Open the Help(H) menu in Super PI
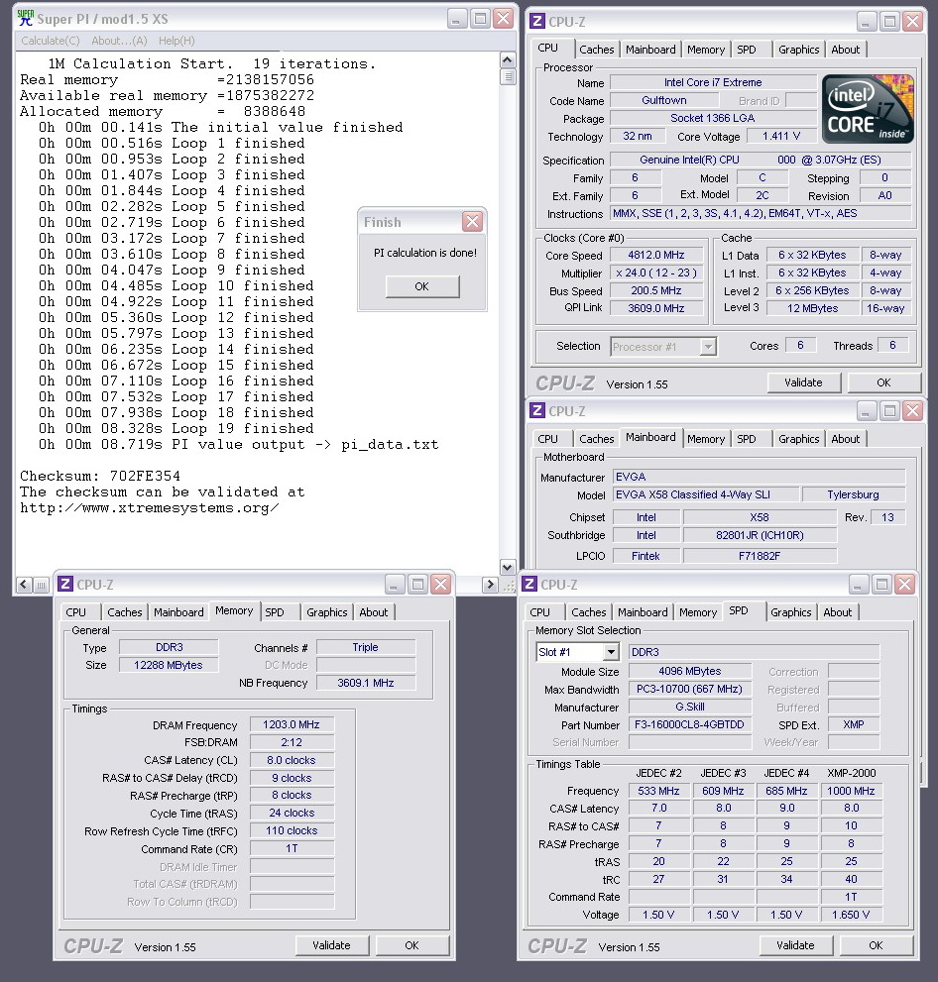Viewport: 938px width, 982px height. pyautogui.click(x=176, y=41)
